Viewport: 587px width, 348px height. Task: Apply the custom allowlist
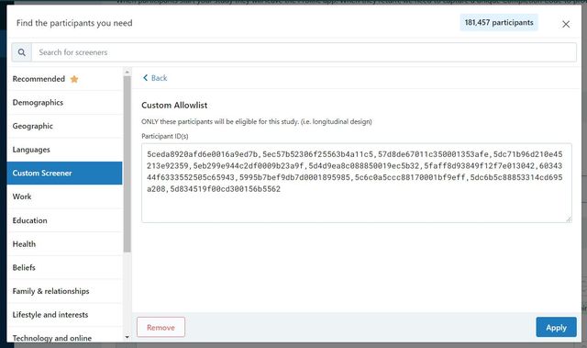click(x=556, y=328)
